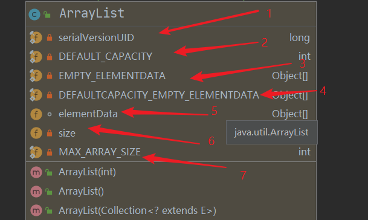The image size is (368, 220).
Task: Click the private lock icon beside DEFAULT_CAPACITY
Action: (50, 57)
